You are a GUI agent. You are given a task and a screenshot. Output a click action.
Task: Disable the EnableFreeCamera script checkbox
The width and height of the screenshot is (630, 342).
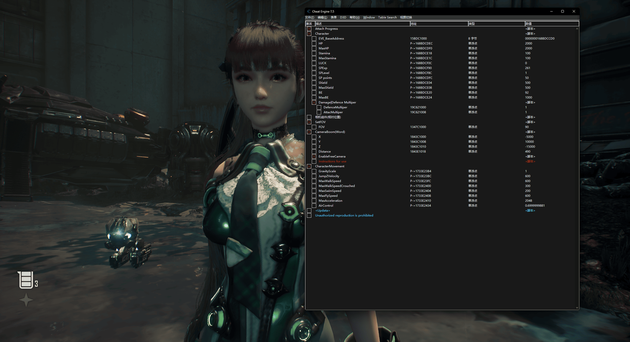[314, 156]
